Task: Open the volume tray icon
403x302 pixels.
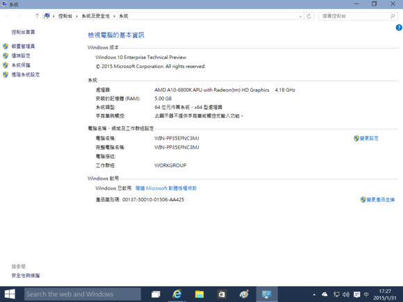Action: point(346,294)
